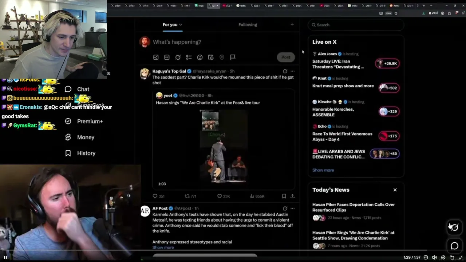Open the AF Post profile name

[160, 209]
